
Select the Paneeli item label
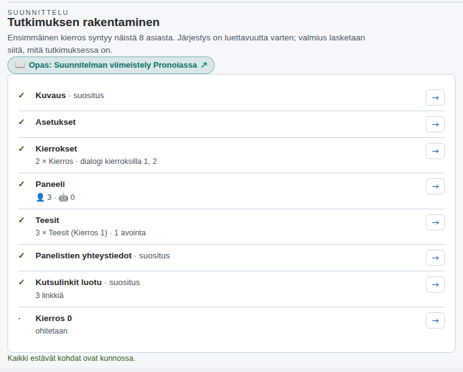point(50,184)
